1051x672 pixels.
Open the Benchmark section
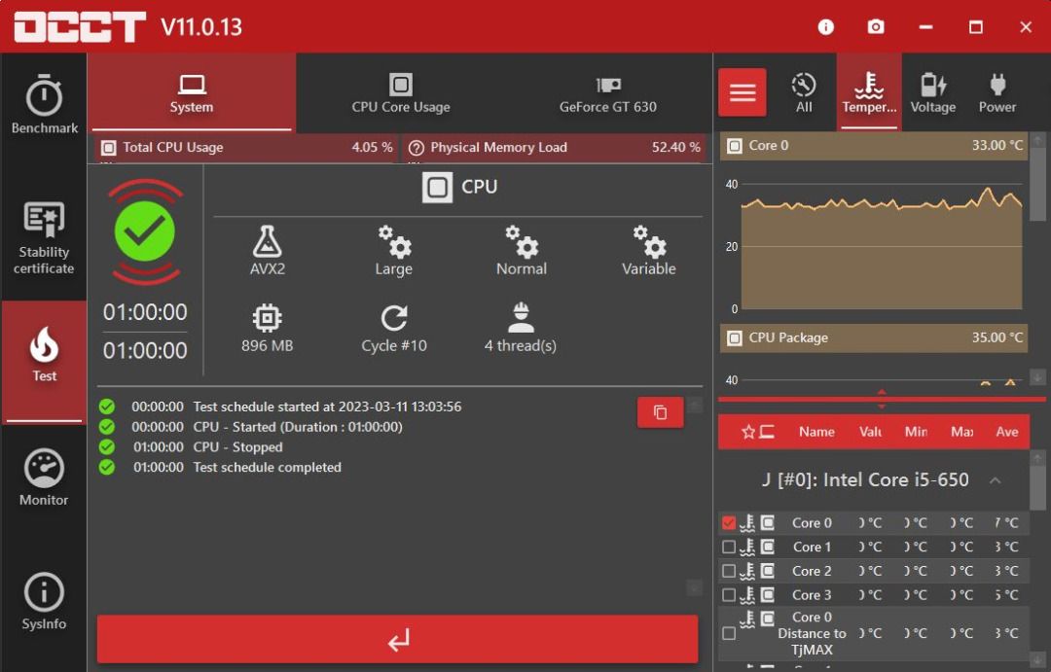[x=44, y=104]
